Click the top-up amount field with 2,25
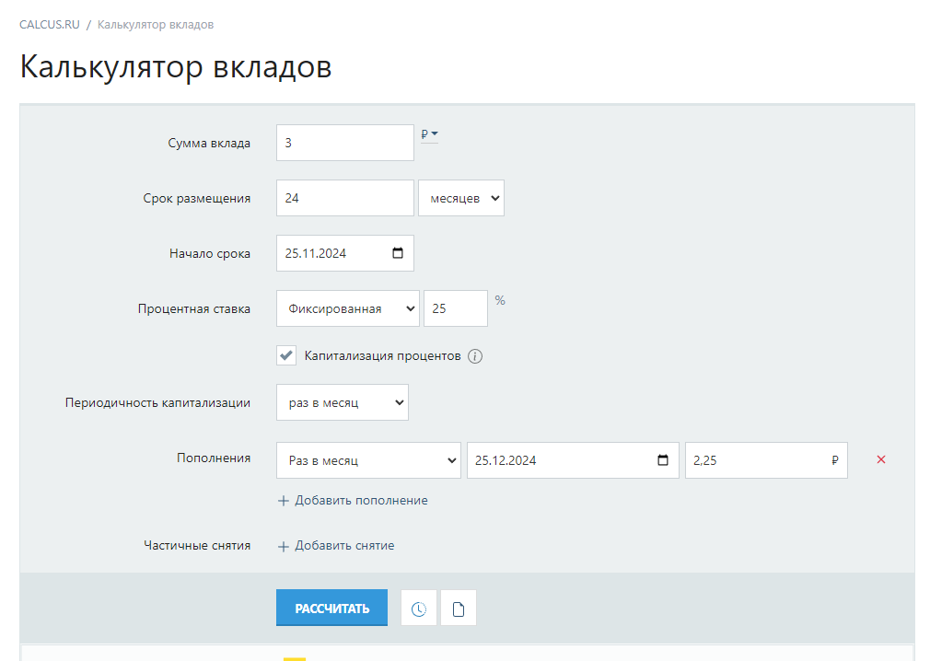This screenshot has height=661, width=930. pyautogui.click(x=755, y=460)
